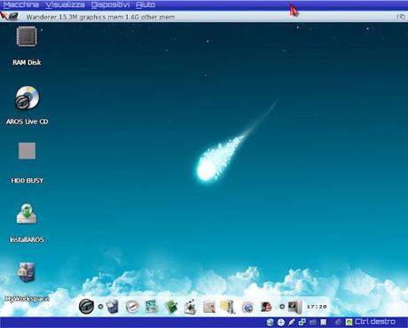408x328 pixels.
Task: Click the Wanderer screen title text
Action: (x=100, y=17)
